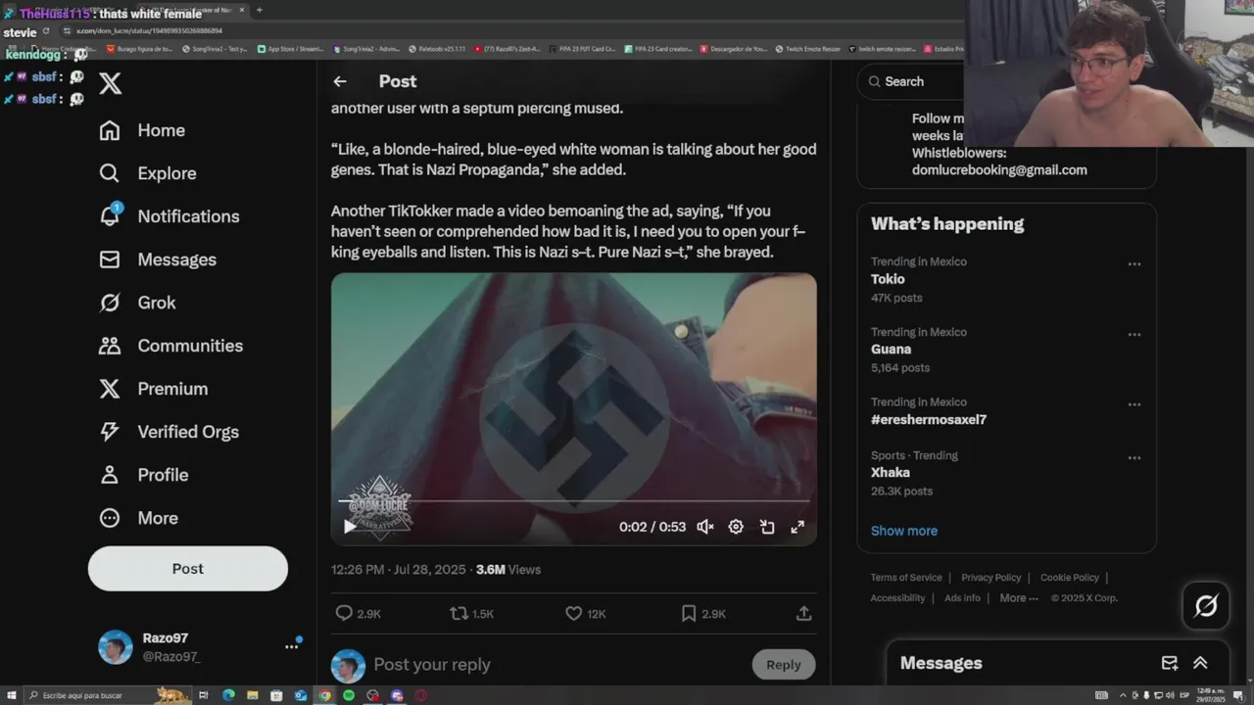The image size is (1254, 705).
Task: Seek on the video progress bar
Action: click(x=574, y=501)
